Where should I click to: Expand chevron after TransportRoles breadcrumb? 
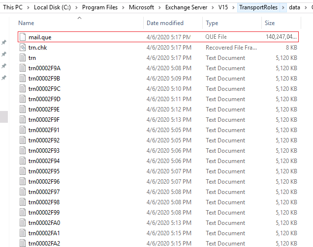[x=283, y=7]
